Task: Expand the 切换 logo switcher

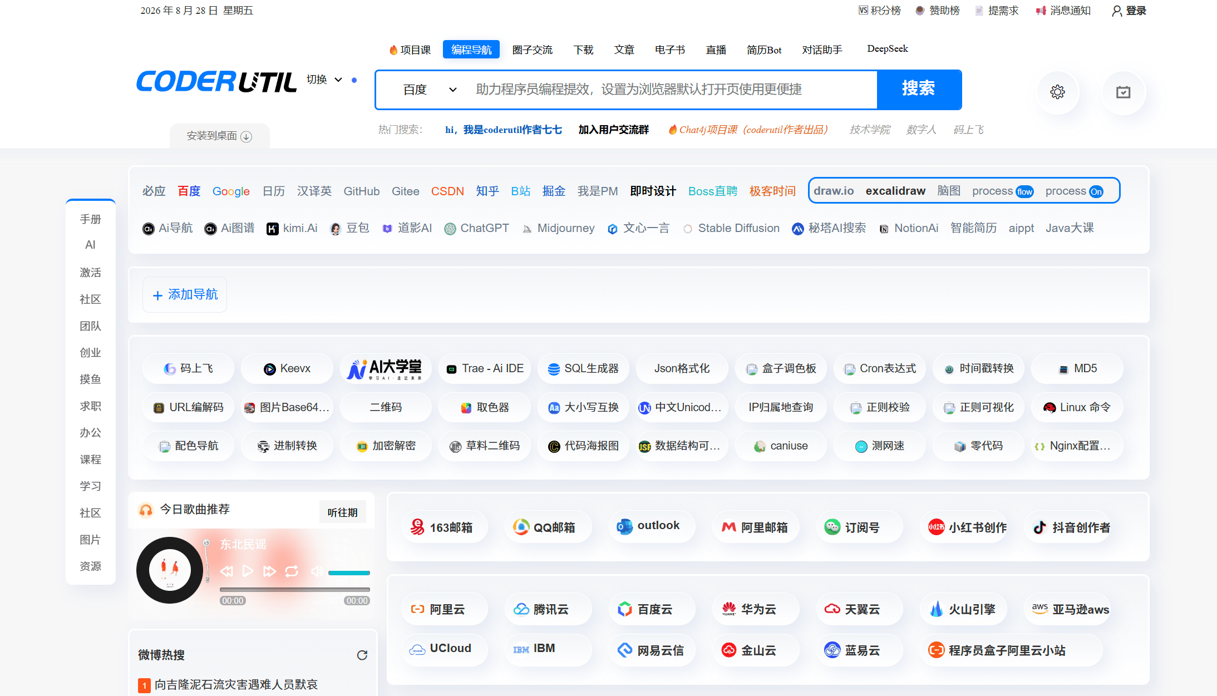Action: coord(324,80)
